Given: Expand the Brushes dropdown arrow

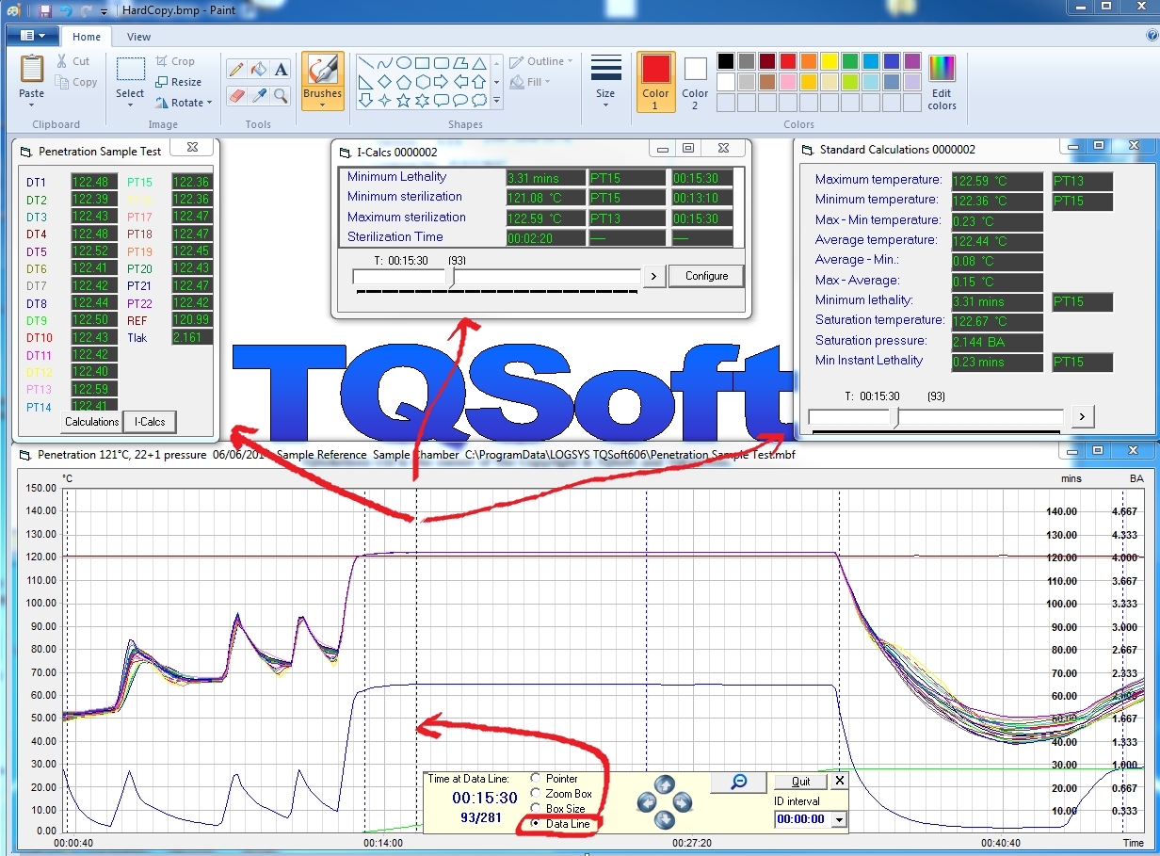Looking at the screenshot, I should point(322,105).
